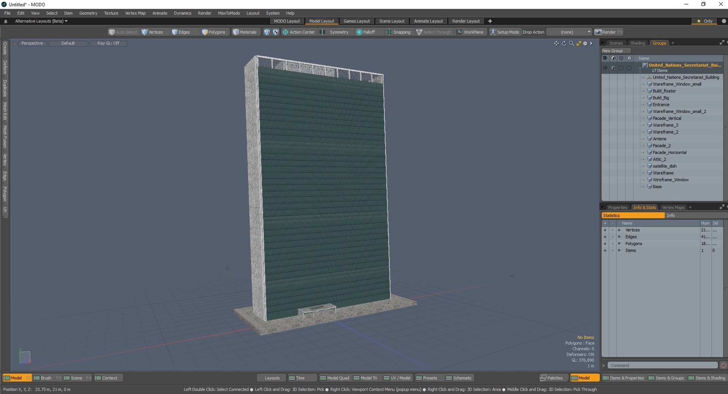
Task: Add new layout tab with plus
Action: [x=490, y=21]
